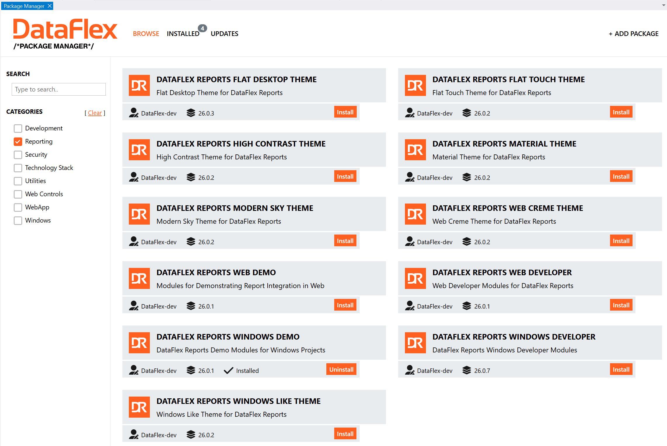Image resolution: width=667 pixels, height=446 pixels.
Task: Click the DR icon for Material Theme
Action: pos(415,150)
